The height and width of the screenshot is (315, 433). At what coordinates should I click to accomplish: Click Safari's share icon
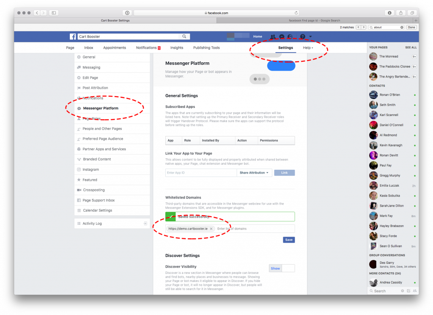point(401,13)
